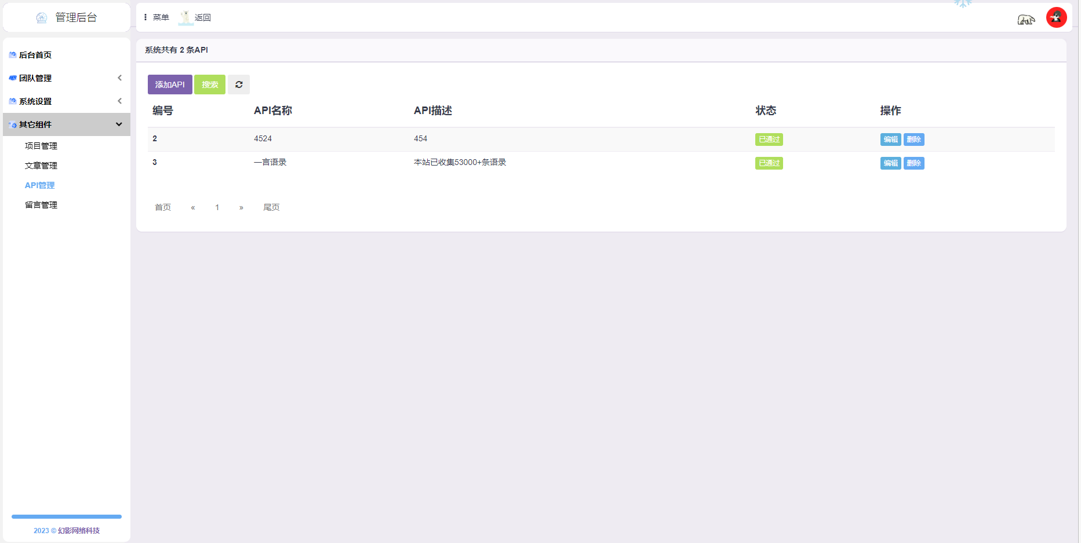
Task: Click the 管理后台 logo icon
Action: [x=42, y=18]
